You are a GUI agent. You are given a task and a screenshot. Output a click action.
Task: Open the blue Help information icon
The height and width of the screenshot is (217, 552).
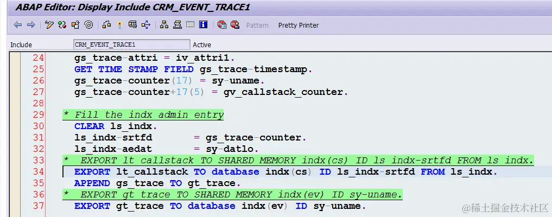click(203, 25)
